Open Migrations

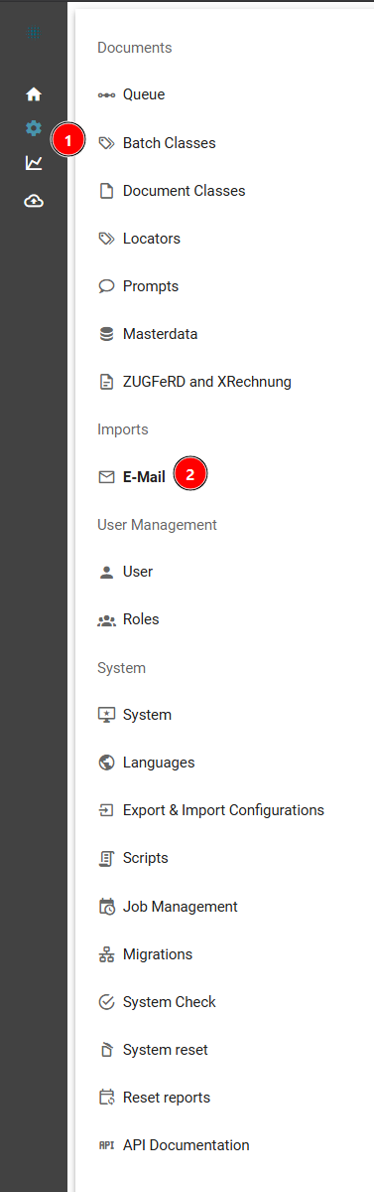(158, 954)
